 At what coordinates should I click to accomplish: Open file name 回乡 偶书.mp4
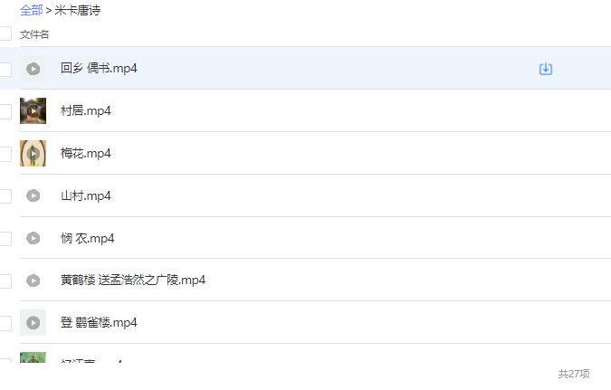pos(99,69)
